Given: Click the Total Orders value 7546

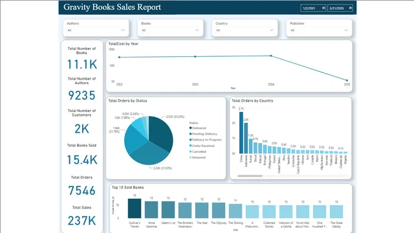Looking at the screenshot, I should click(x=82, y=190).
